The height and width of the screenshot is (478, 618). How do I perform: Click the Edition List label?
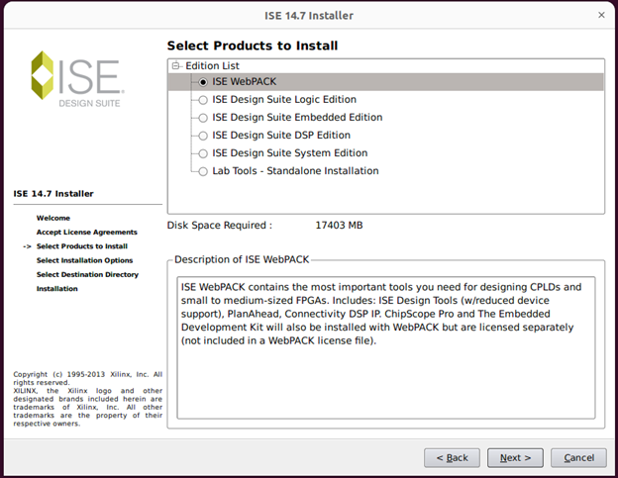(212, 65)
